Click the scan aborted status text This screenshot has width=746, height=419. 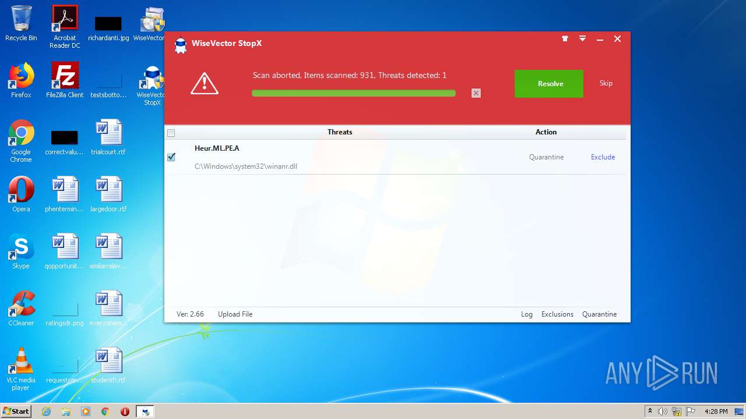(350, 76)
